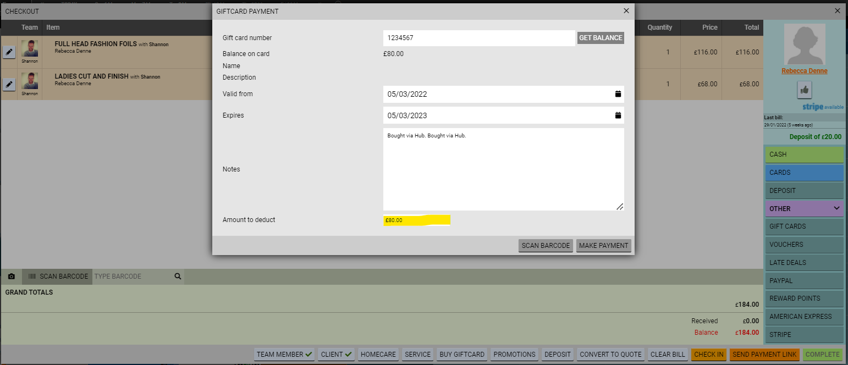
Task: Close the Giftcard Payment dialog
Action: (x=626, y=11)
